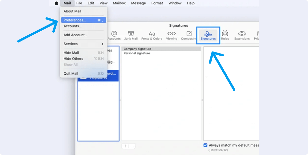Click the Extensions puzzle-piece icon
308x155 pixels.
click(x=242, y=35)
